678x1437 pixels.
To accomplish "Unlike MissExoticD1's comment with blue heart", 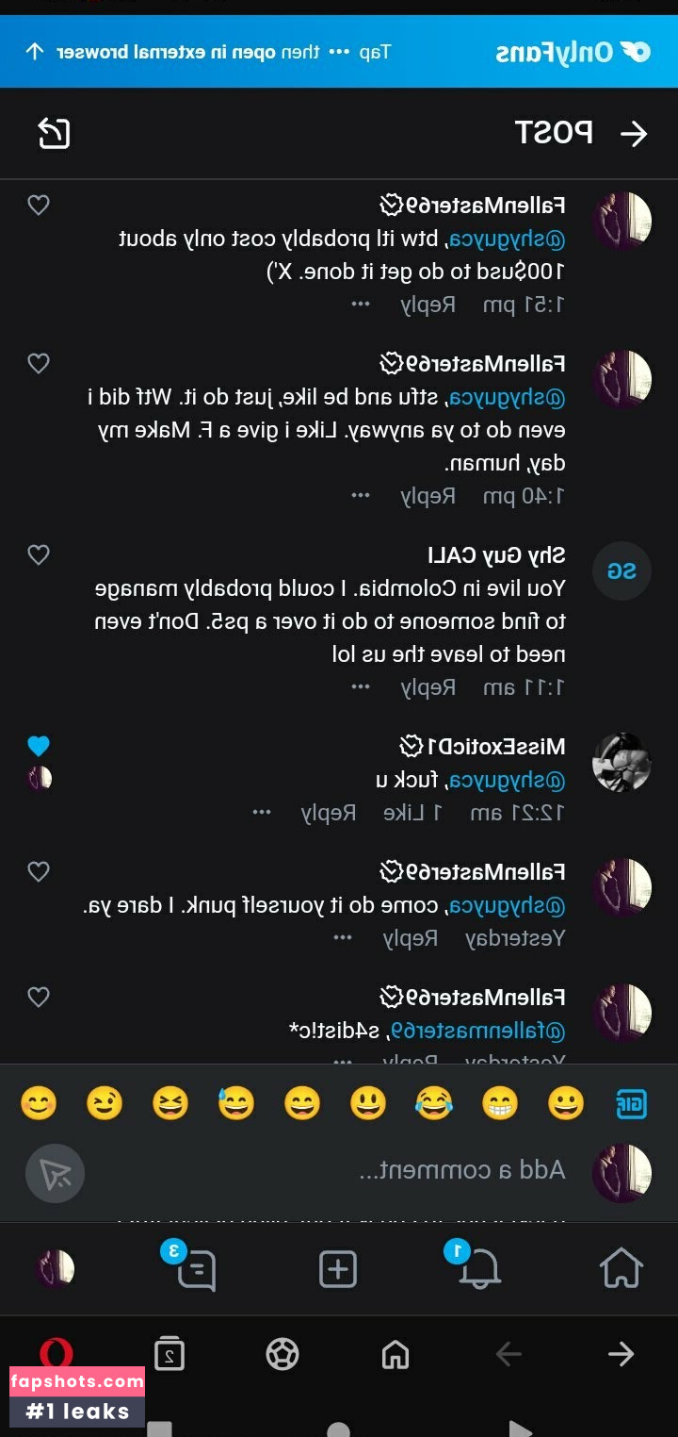I will coord(39,746).
